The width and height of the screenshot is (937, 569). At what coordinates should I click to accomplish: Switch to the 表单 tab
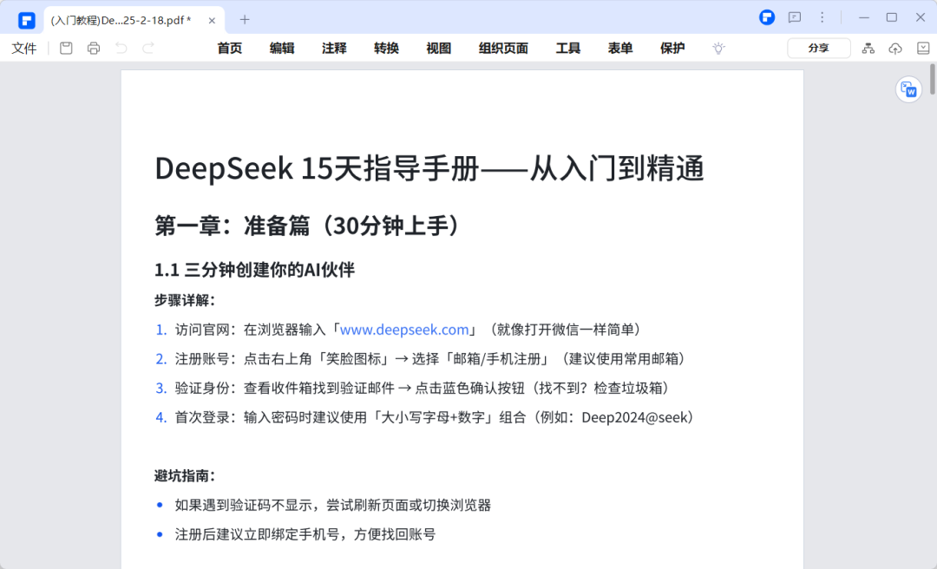620,49
